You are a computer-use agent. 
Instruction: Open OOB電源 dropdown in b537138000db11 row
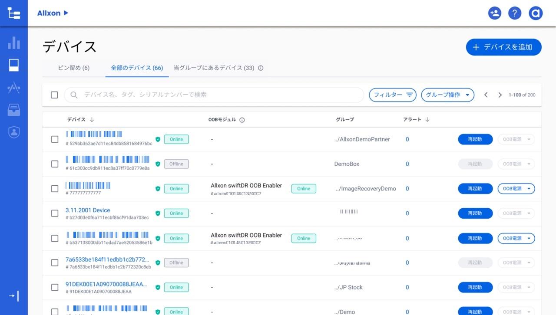[x=516, y=238]
